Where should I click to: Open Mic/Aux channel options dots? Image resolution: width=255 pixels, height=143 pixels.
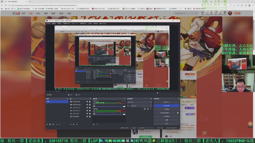[x=94, y=104]
